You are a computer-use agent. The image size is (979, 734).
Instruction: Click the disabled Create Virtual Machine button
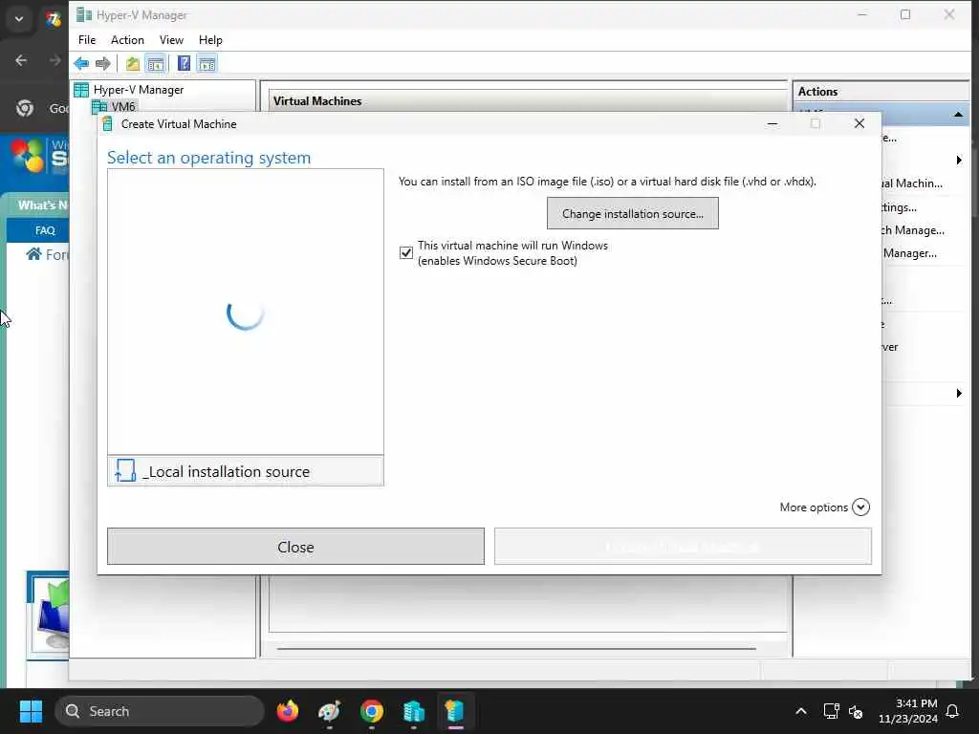[x=683, y=547]
